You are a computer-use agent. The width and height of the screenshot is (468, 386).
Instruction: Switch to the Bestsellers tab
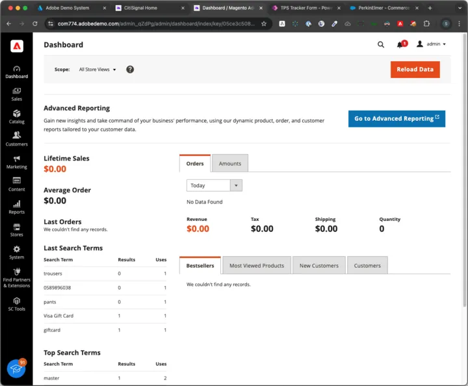[200, 266]
